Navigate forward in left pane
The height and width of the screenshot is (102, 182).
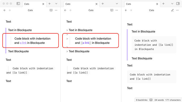pyautogui.click(x=10, y=10)
